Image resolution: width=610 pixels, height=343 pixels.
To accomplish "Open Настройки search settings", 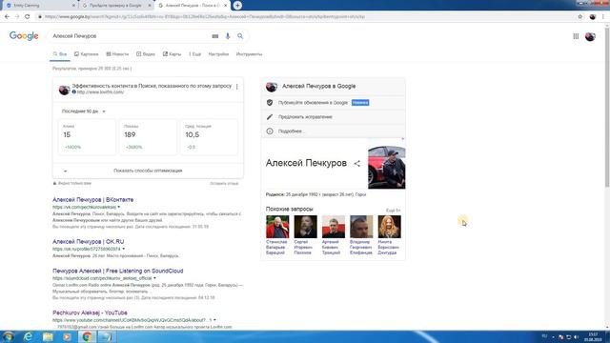I will [218, 54].
